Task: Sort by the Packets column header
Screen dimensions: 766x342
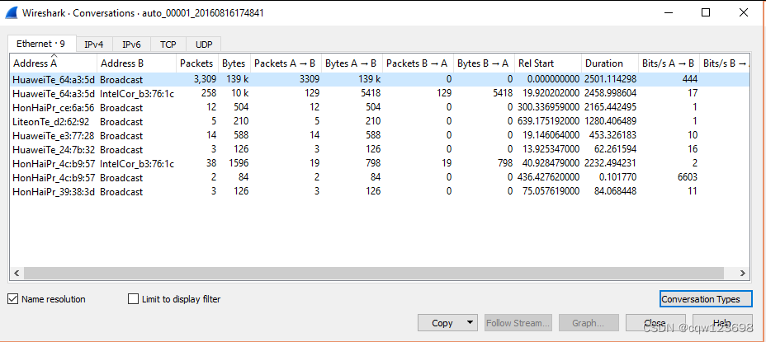Action: pos(196,63)
